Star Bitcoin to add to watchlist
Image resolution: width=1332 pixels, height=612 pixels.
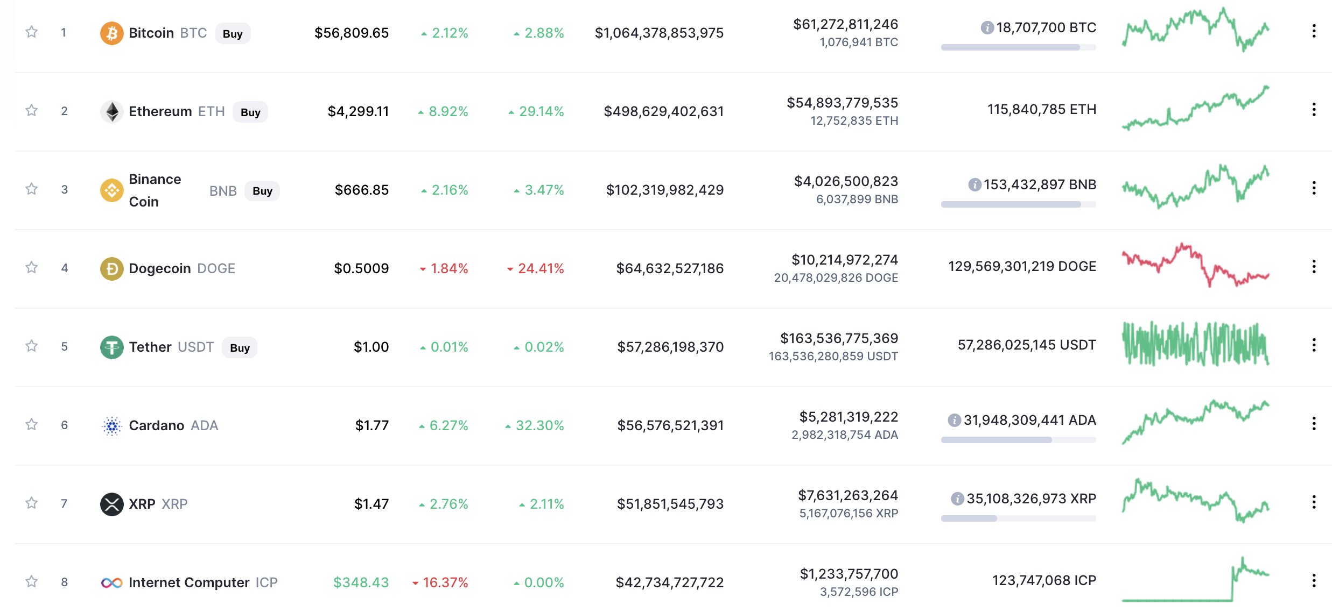point(32,32)
